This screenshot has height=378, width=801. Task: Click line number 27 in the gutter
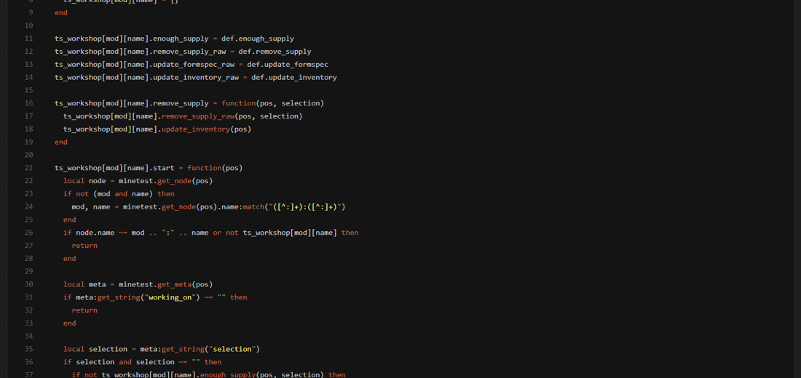(x=28, y=246)
